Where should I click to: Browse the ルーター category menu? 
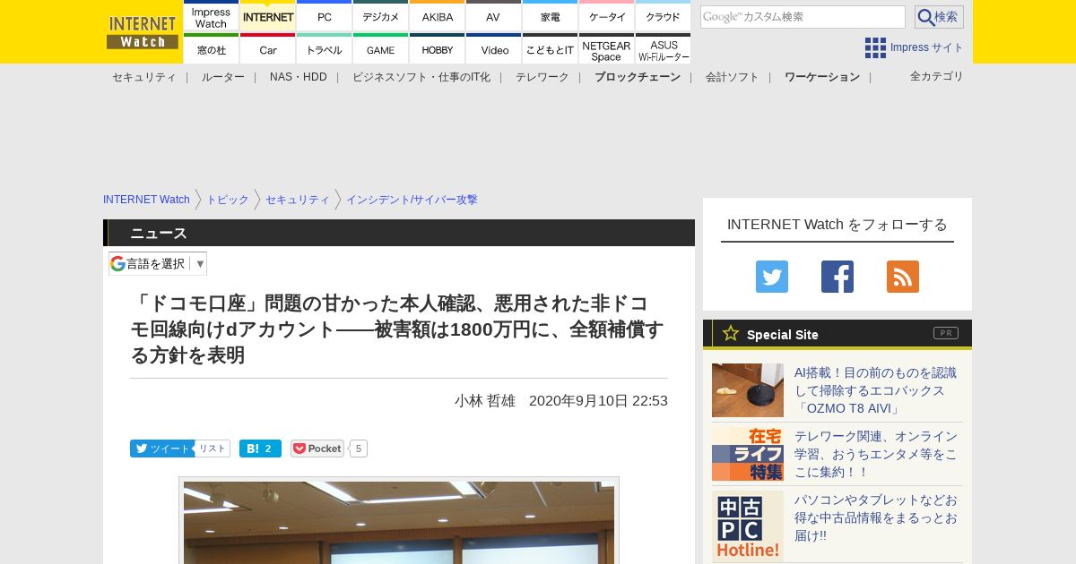[223, 77]
